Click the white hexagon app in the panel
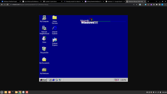Viewport: 167px width, 94px height. point(23,92)
